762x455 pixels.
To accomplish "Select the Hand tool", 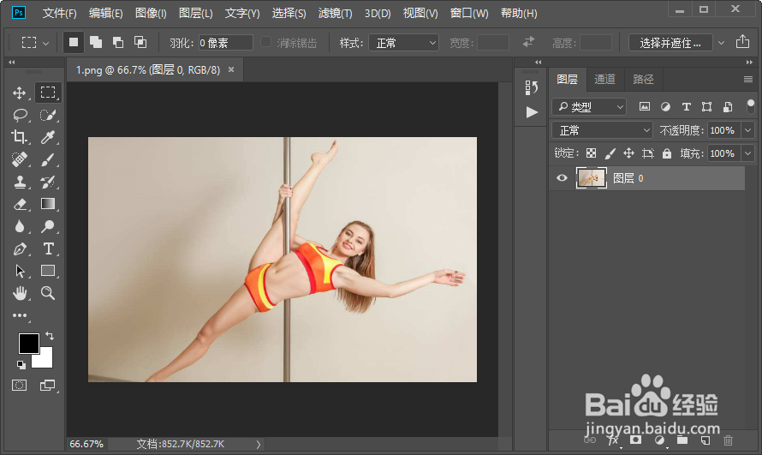I will click(x=20, y=294).
